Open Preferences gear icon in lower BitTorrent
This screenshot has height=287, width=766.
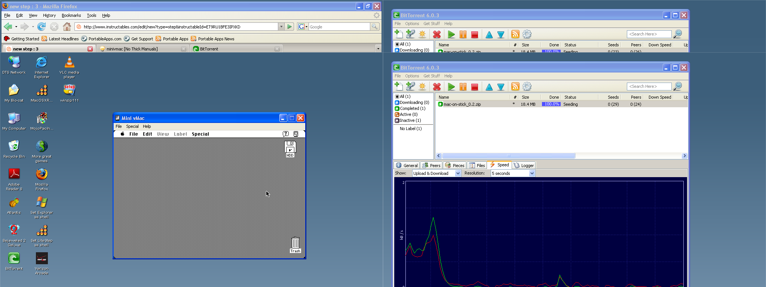pos(527,86)
